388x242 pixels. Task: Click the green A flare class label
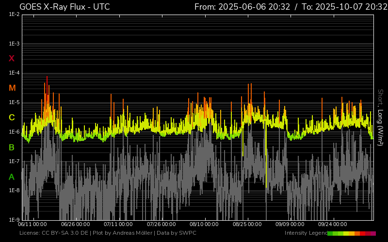12,177
